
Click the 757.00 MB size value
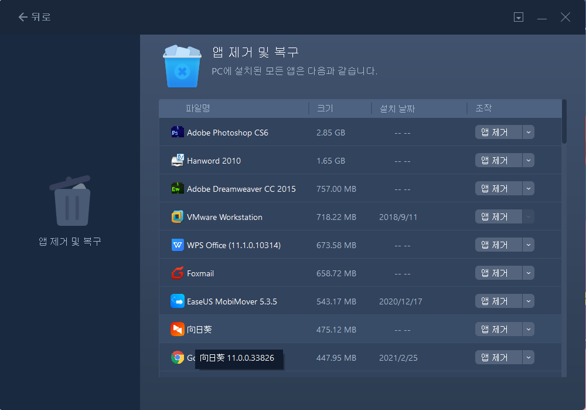(x=336, y=189)
